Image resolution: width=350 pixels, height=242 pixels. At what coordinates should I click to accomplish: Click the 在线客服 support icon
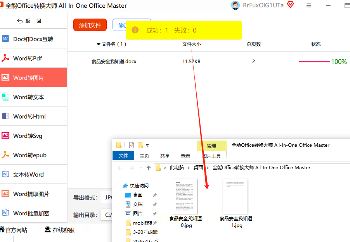[x=48, y=229]
